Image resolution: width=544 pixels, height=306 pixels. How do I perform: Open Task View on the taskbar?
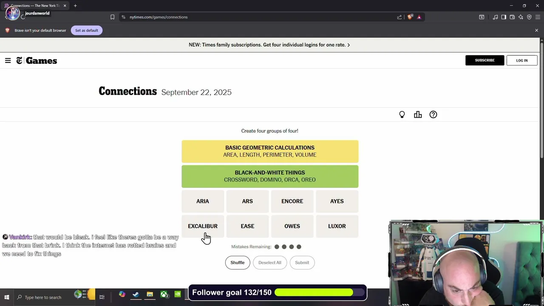102,297
